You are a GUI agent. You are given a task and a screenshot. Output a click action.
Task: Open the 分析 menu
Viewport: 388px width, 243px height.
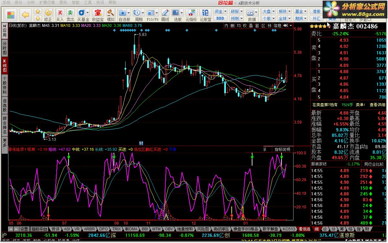pyautogui.click(x=31, y=3)
